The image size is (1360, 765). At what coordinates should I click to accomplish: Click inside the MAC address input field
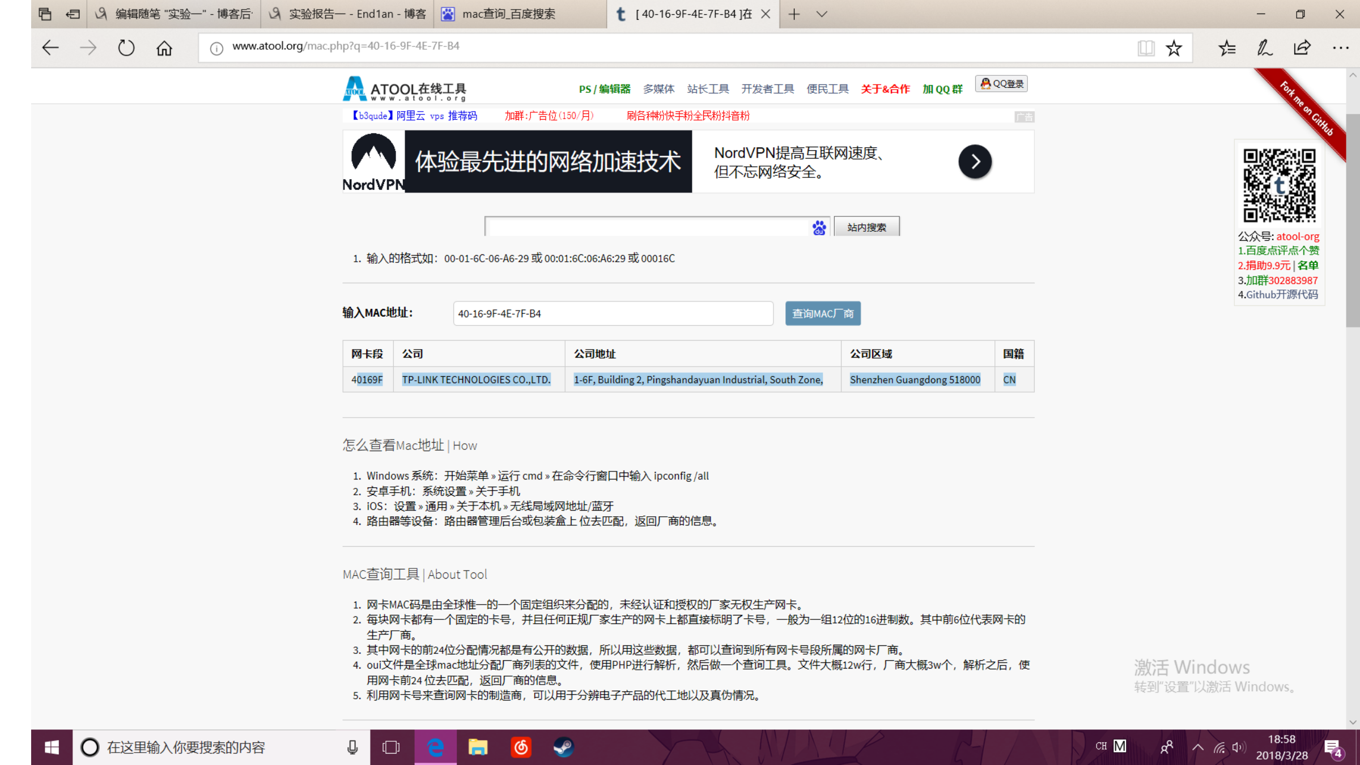point(613,313)
